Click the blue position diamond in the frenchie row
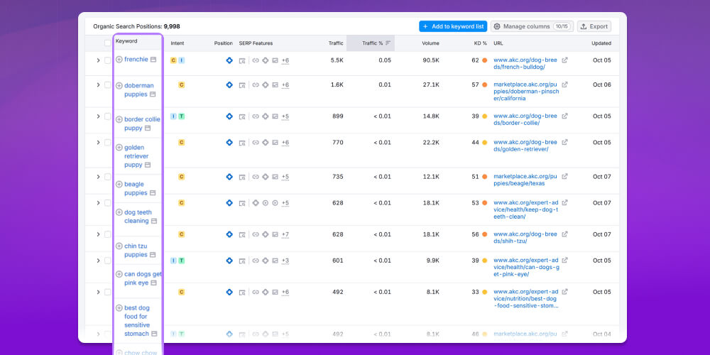This screenshot has height=355, width=710. tap(229, 60)
